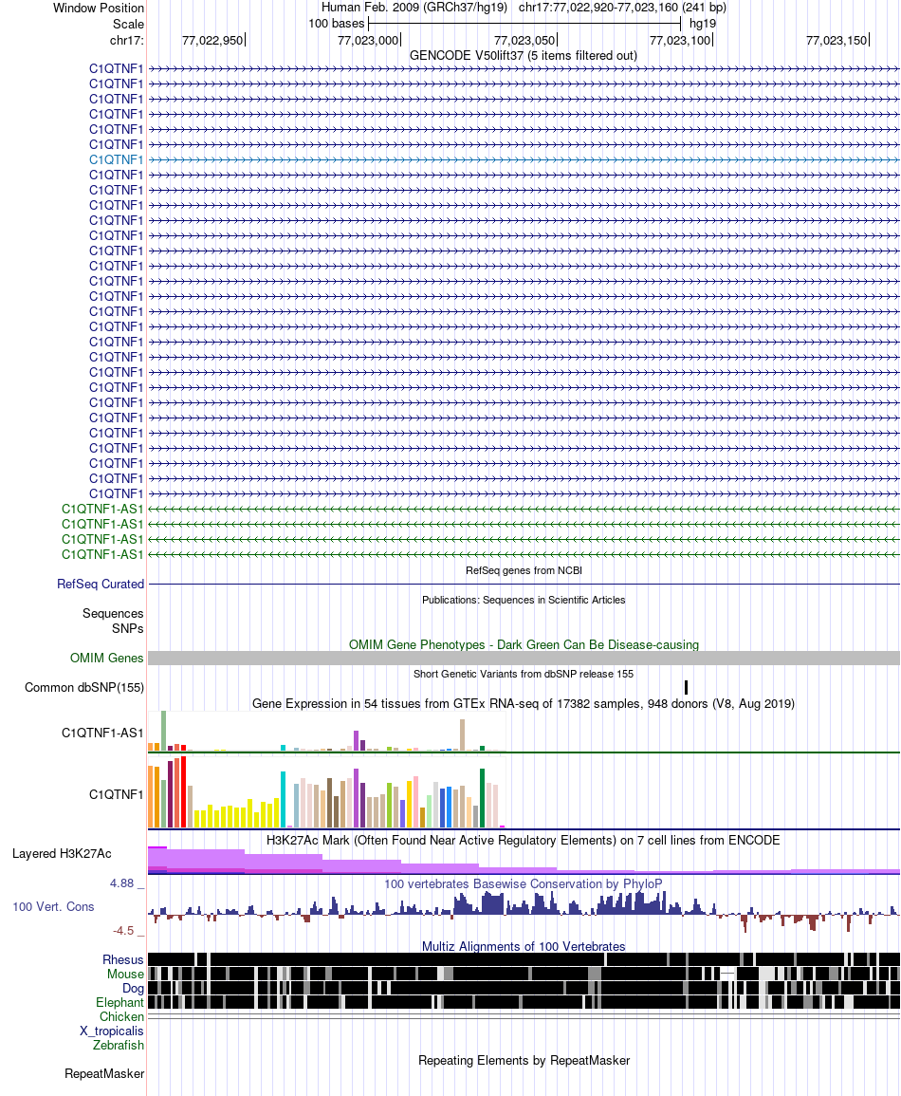Click the cyan bar in C1QTNF1 GTEx chart

[283, 800]
